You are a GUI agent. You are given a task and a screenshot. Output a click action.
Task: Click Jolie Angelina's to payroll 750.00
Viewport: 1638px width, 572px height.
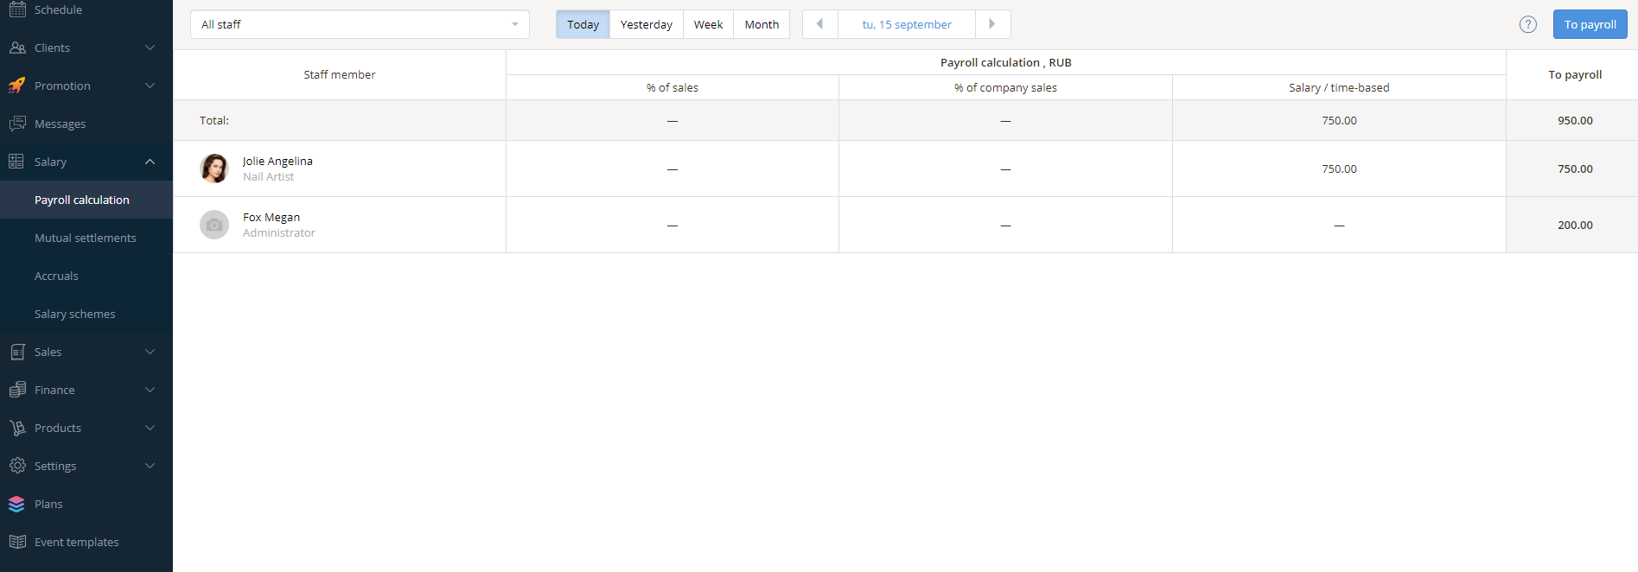[x=1575, y=168]
